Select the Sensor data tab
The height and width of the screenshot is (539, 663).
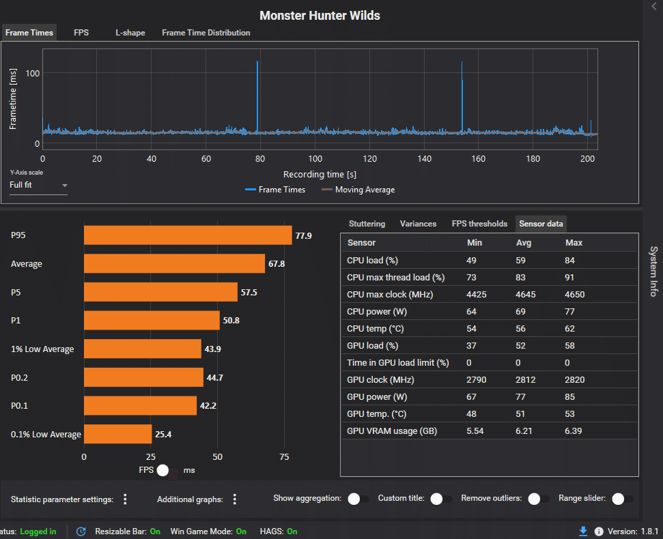(x=541, y=224)
